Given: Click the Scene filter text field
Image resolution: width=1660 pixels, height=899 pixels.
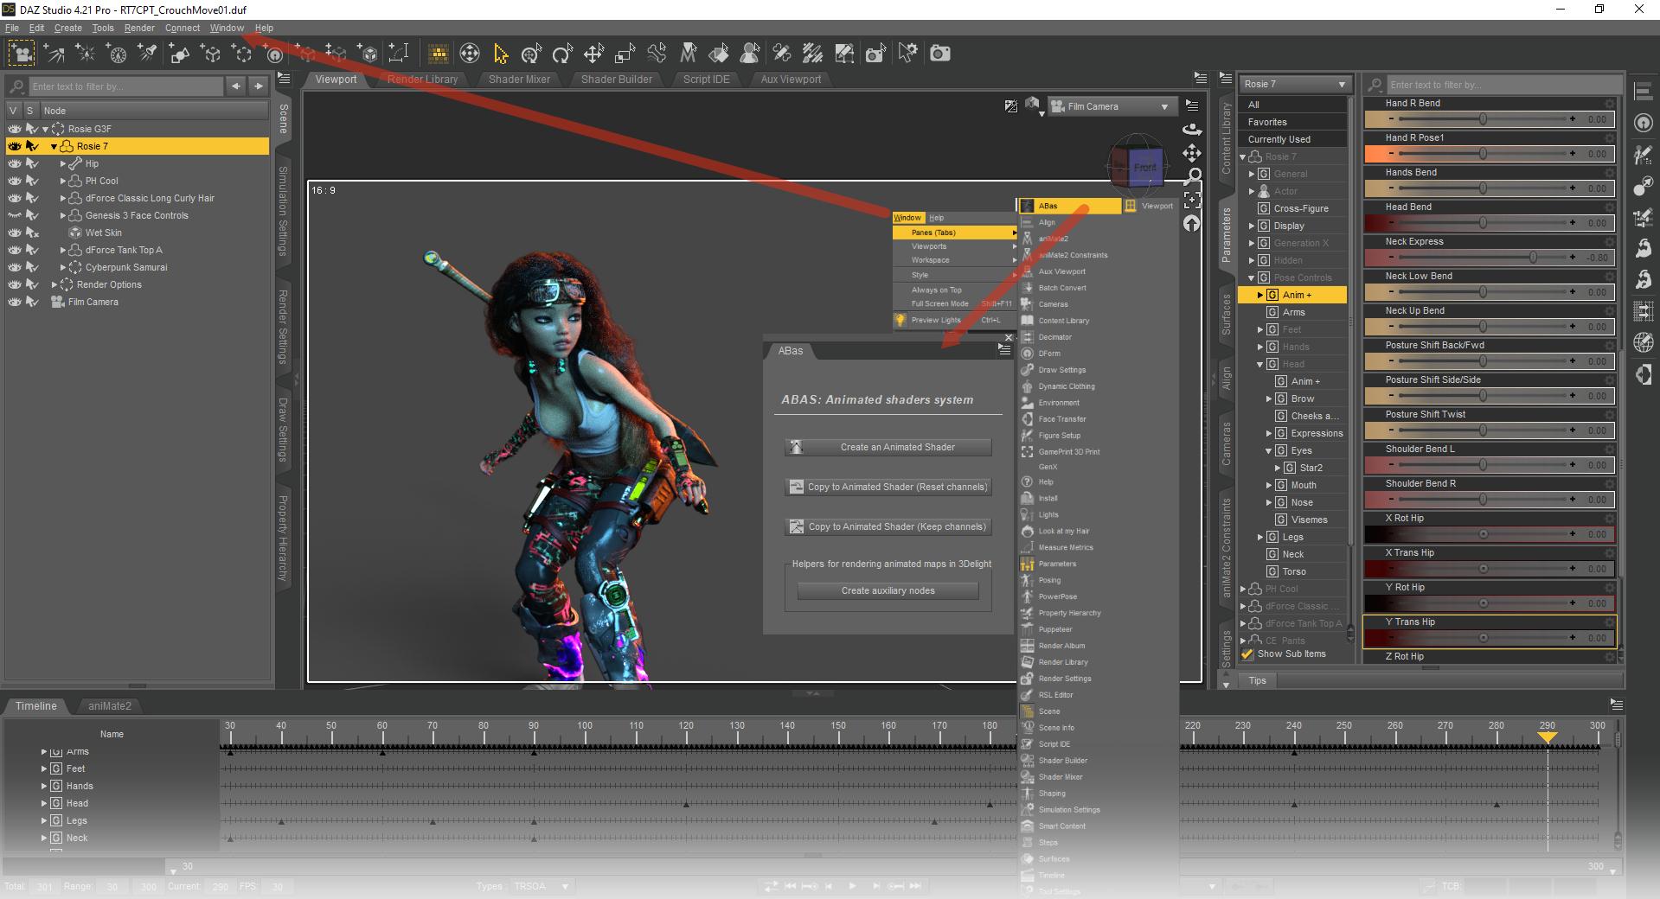Looking at the screenshot, I should [126, 86].
